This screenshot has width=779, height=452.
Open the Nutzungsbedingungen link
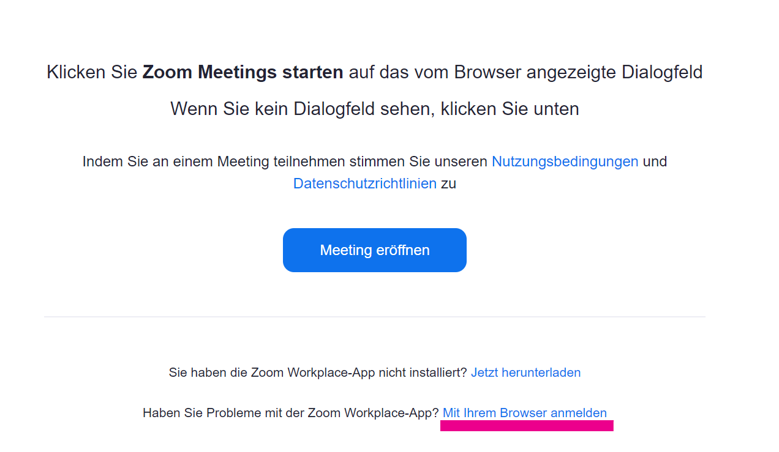click(x=565, y=162)
